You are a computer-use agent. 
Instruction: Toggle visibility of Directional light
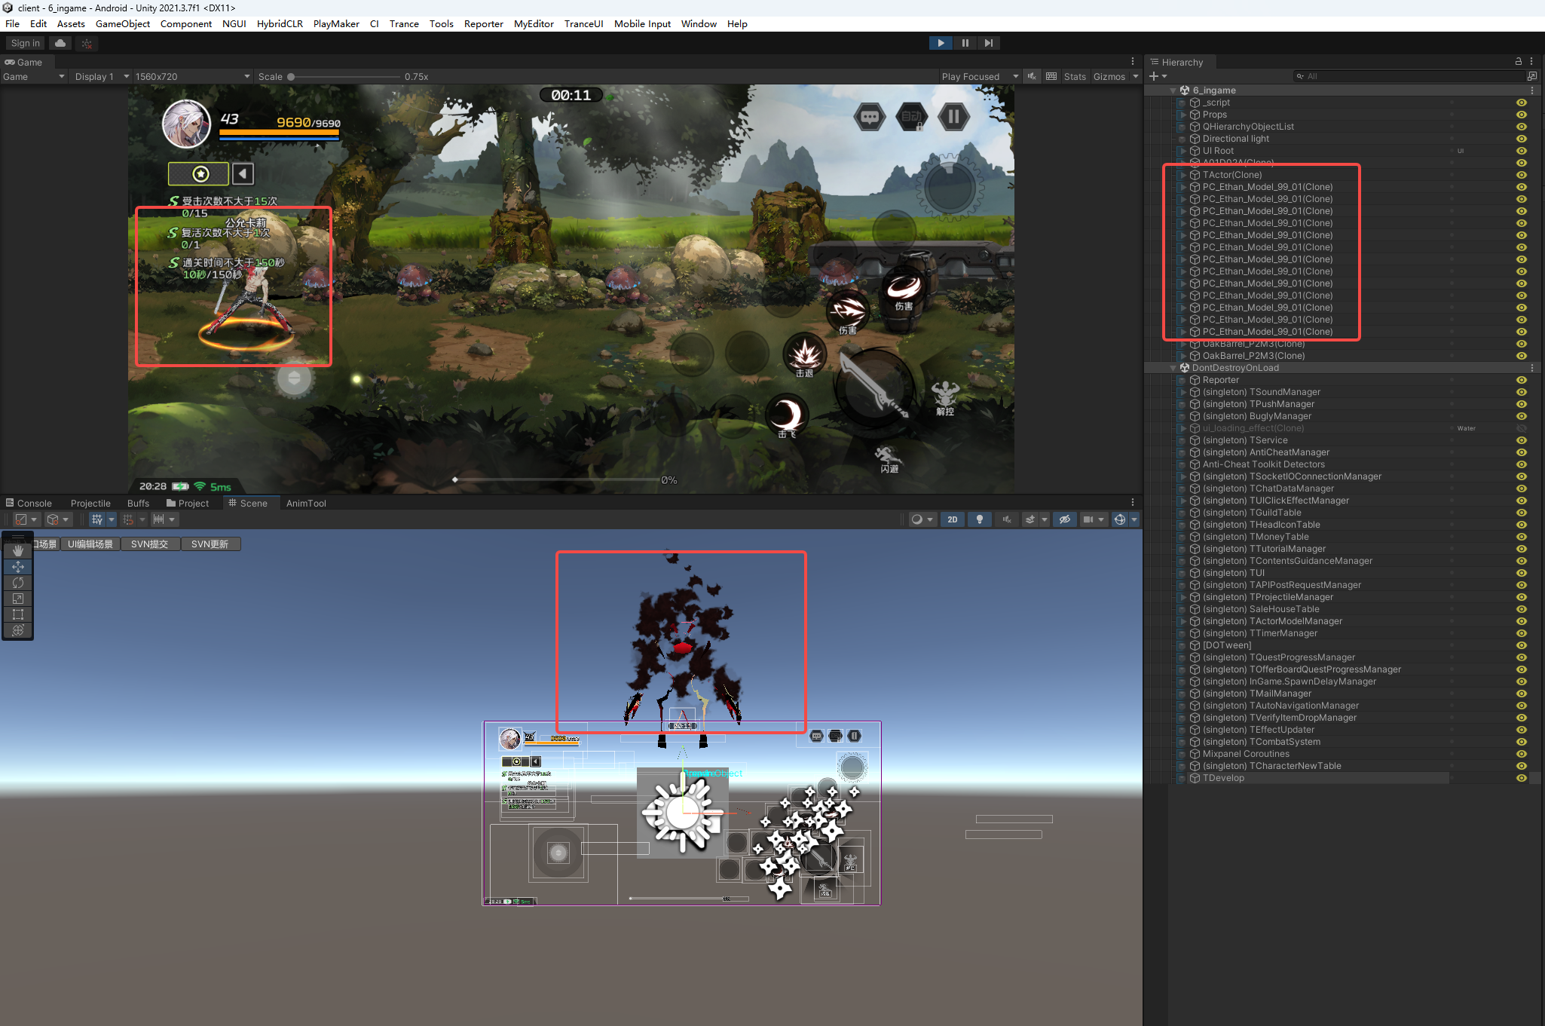(1522, 139)
